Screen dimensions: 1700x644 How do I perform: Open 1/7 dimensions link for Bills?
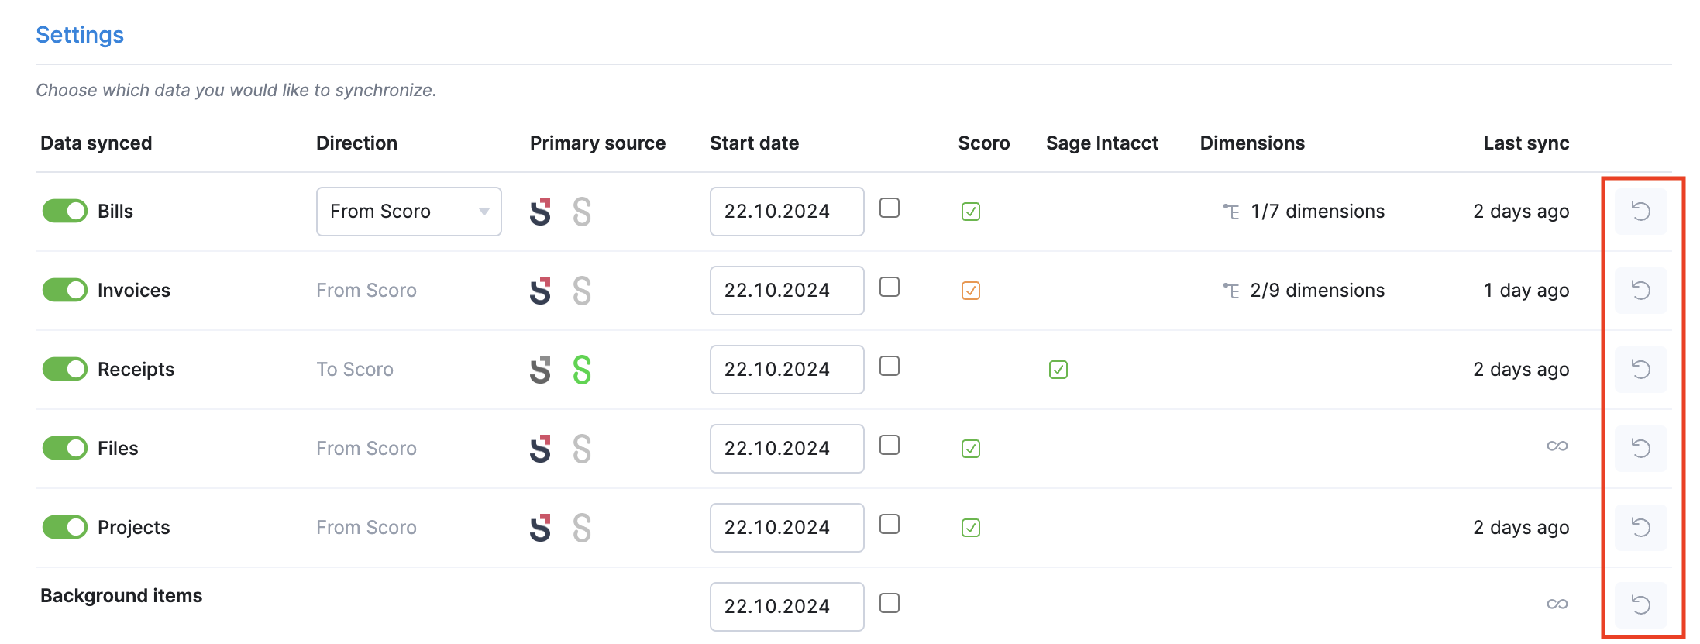[x=1317, y=212]
